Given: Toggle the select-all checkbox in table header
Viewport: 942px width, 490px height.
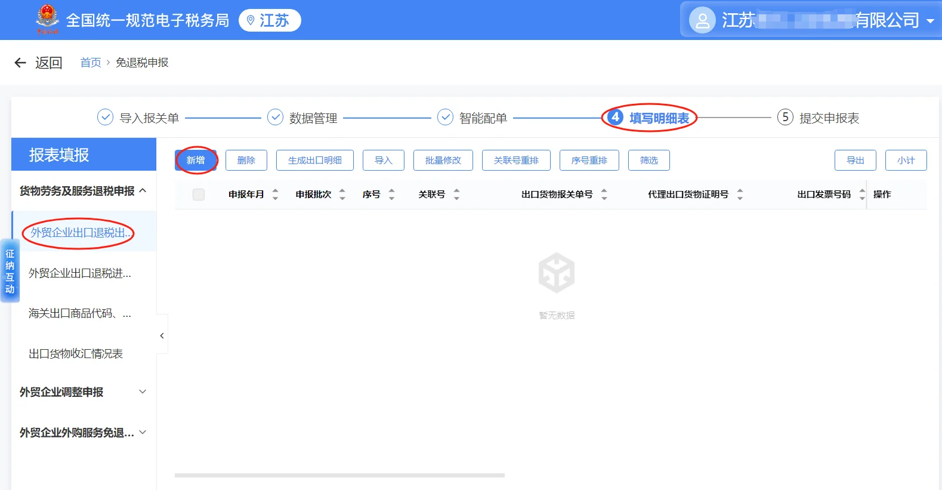Looking at the screenshot, I should 199,194.
